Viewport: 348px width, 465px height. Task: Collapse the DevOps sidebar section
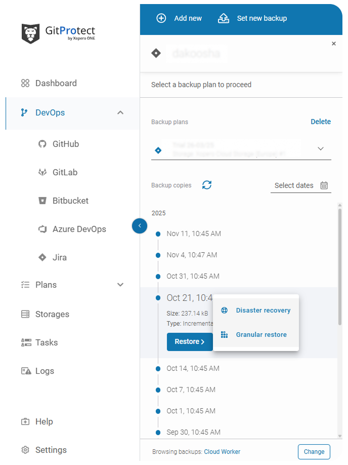click(x=120, y=112)
